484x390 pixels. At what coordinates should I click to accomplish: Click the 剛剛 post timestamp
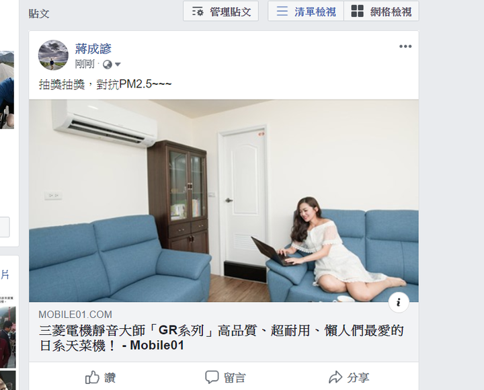tap(85, 65)
